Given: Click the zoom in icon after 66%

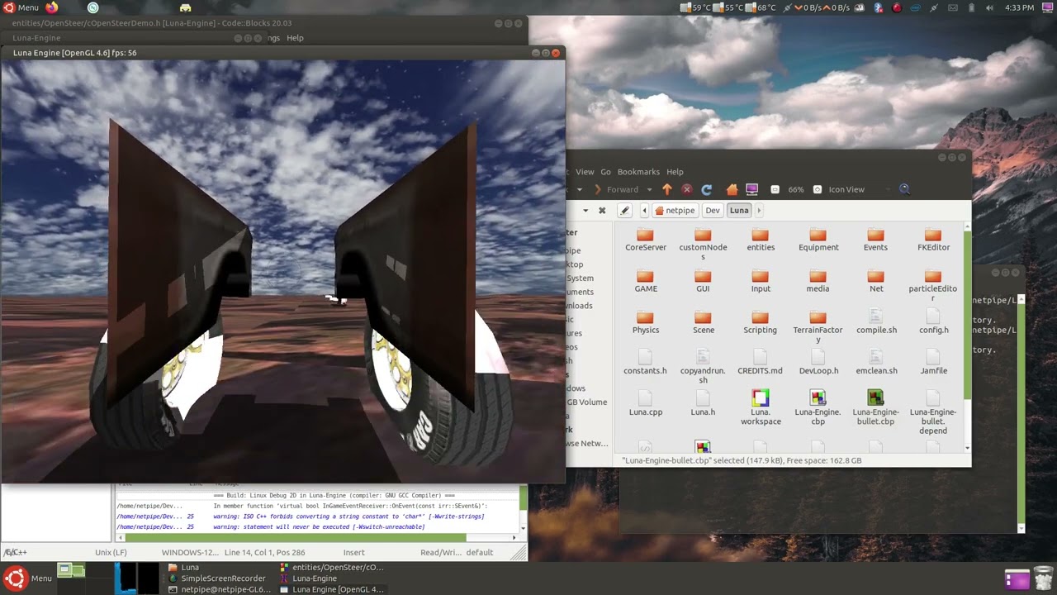Looking at the screenshot, I should 818,189.
